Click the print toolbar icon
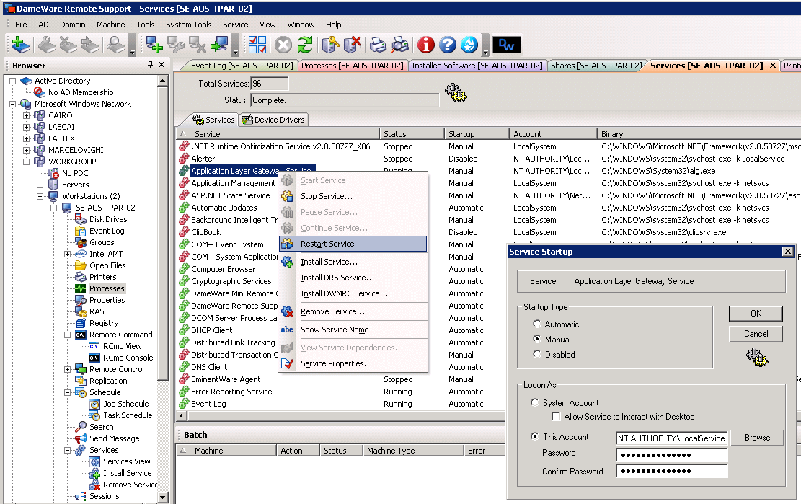The image size is (801, 504). click(378, 45)
